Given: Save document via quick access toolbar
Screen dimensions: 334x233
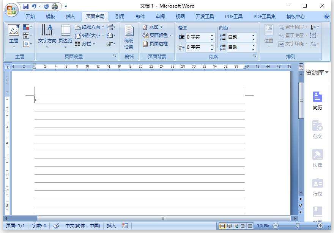Looking at the screenshot, I should tap(26, 6).
